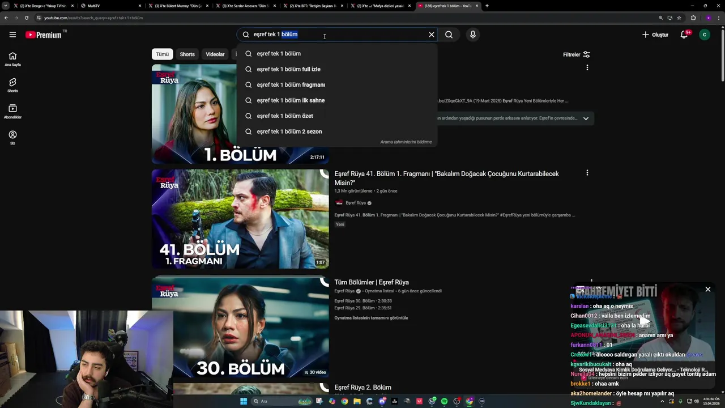Open Ana Sayfa in the sidebar

coord(12,59)
